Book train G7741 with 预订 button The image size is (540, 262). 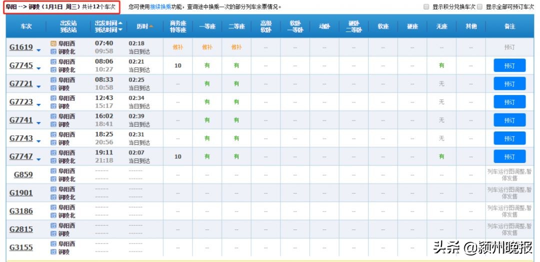point(509,120)
